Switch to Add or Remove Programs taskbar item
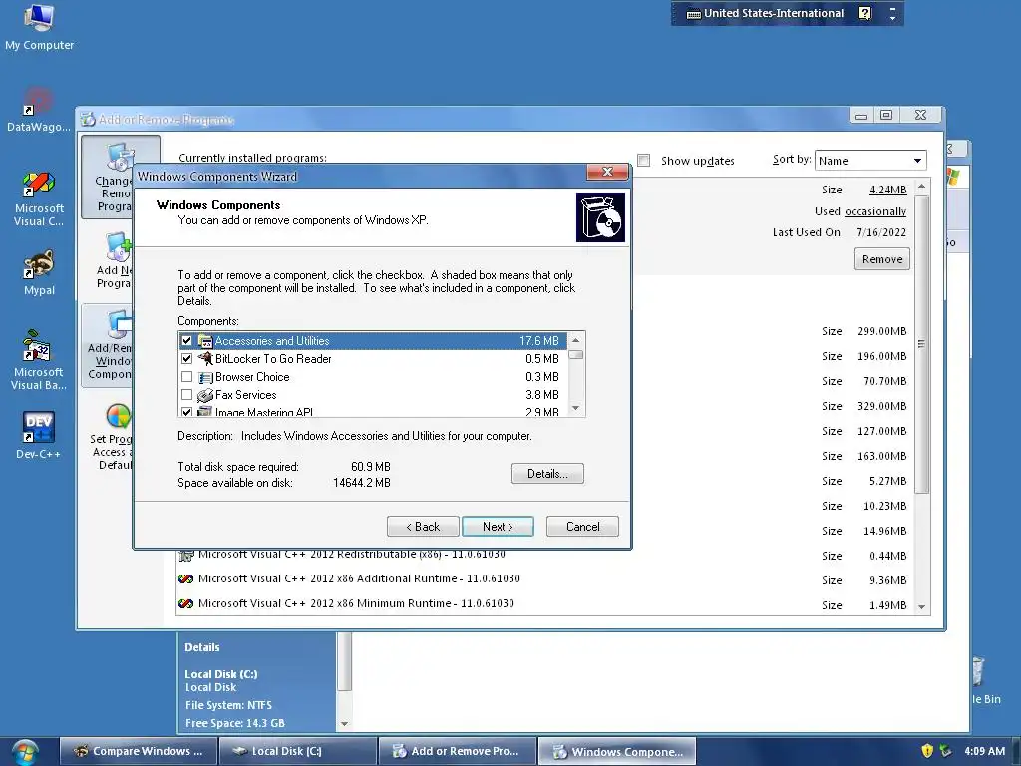The width and height of the screenshot is (1021, 766). point(457,751)
